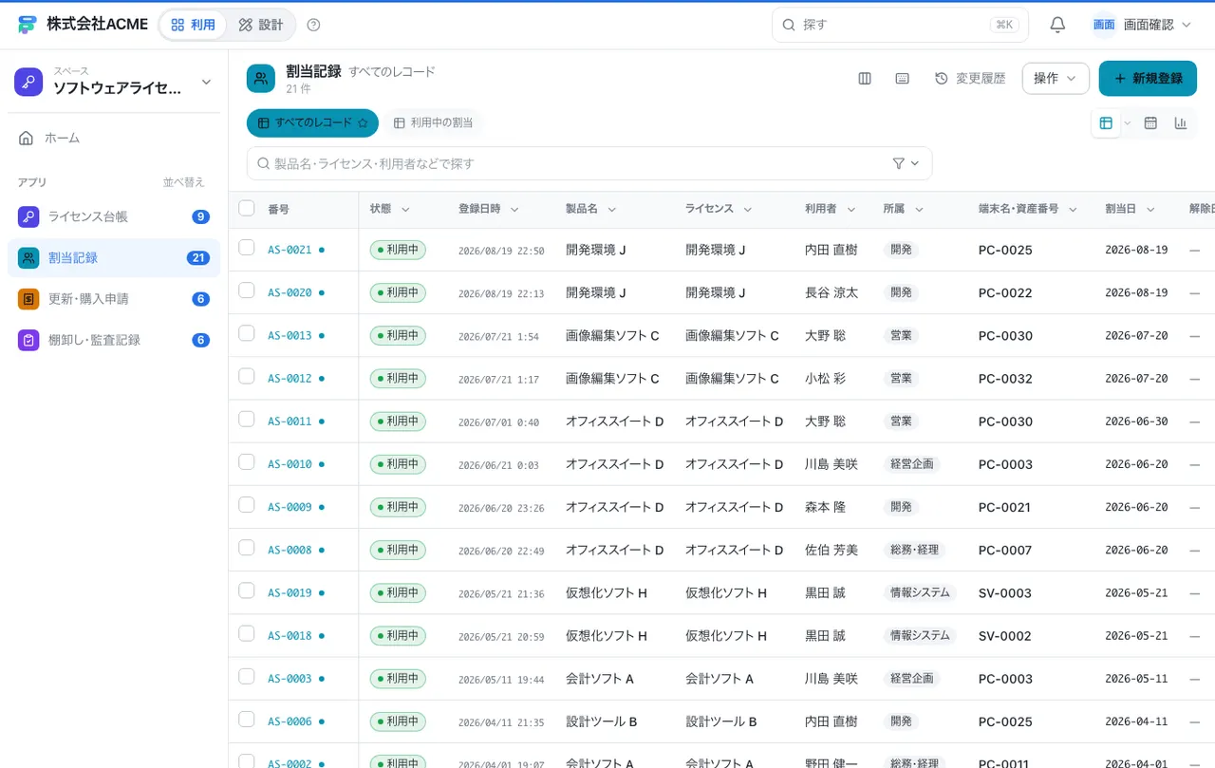Switch to calendar view
The image size is (1215, 768).
[1150, 123]
